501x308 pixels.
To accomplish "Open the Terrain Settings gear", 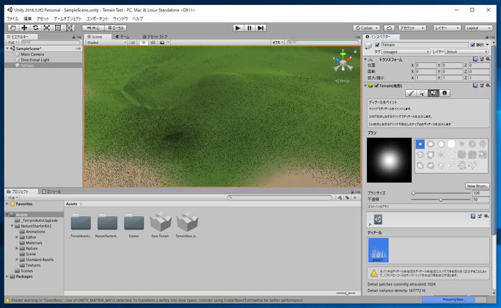I will [x=445, y=93].
